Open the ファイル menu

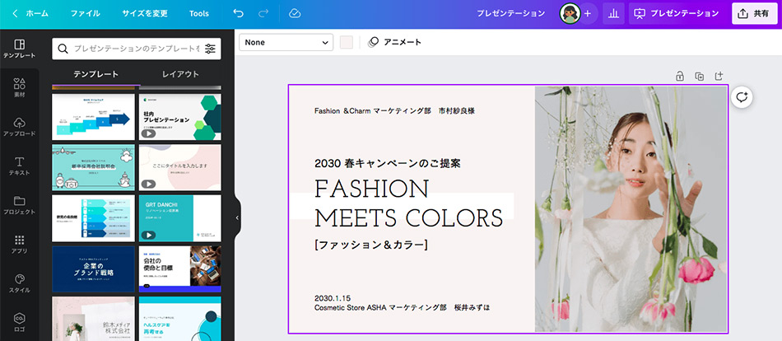click(x=86, y=13)
